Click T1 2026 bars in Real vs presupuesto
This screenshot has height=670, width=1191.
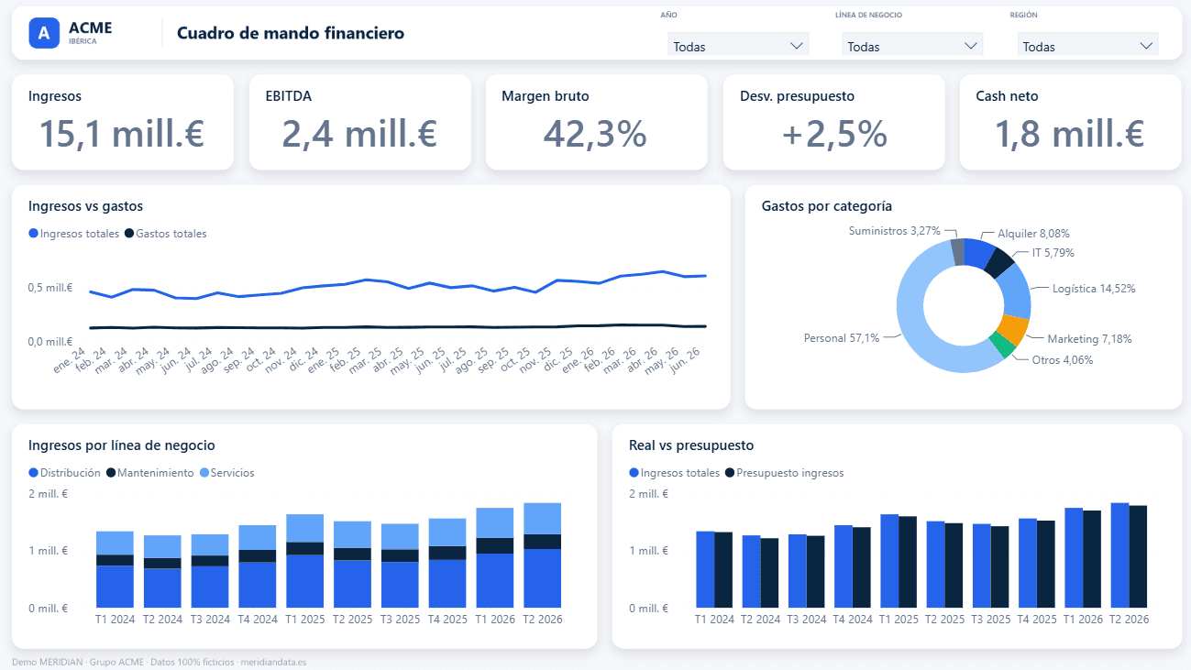(x=1083, y=557)
